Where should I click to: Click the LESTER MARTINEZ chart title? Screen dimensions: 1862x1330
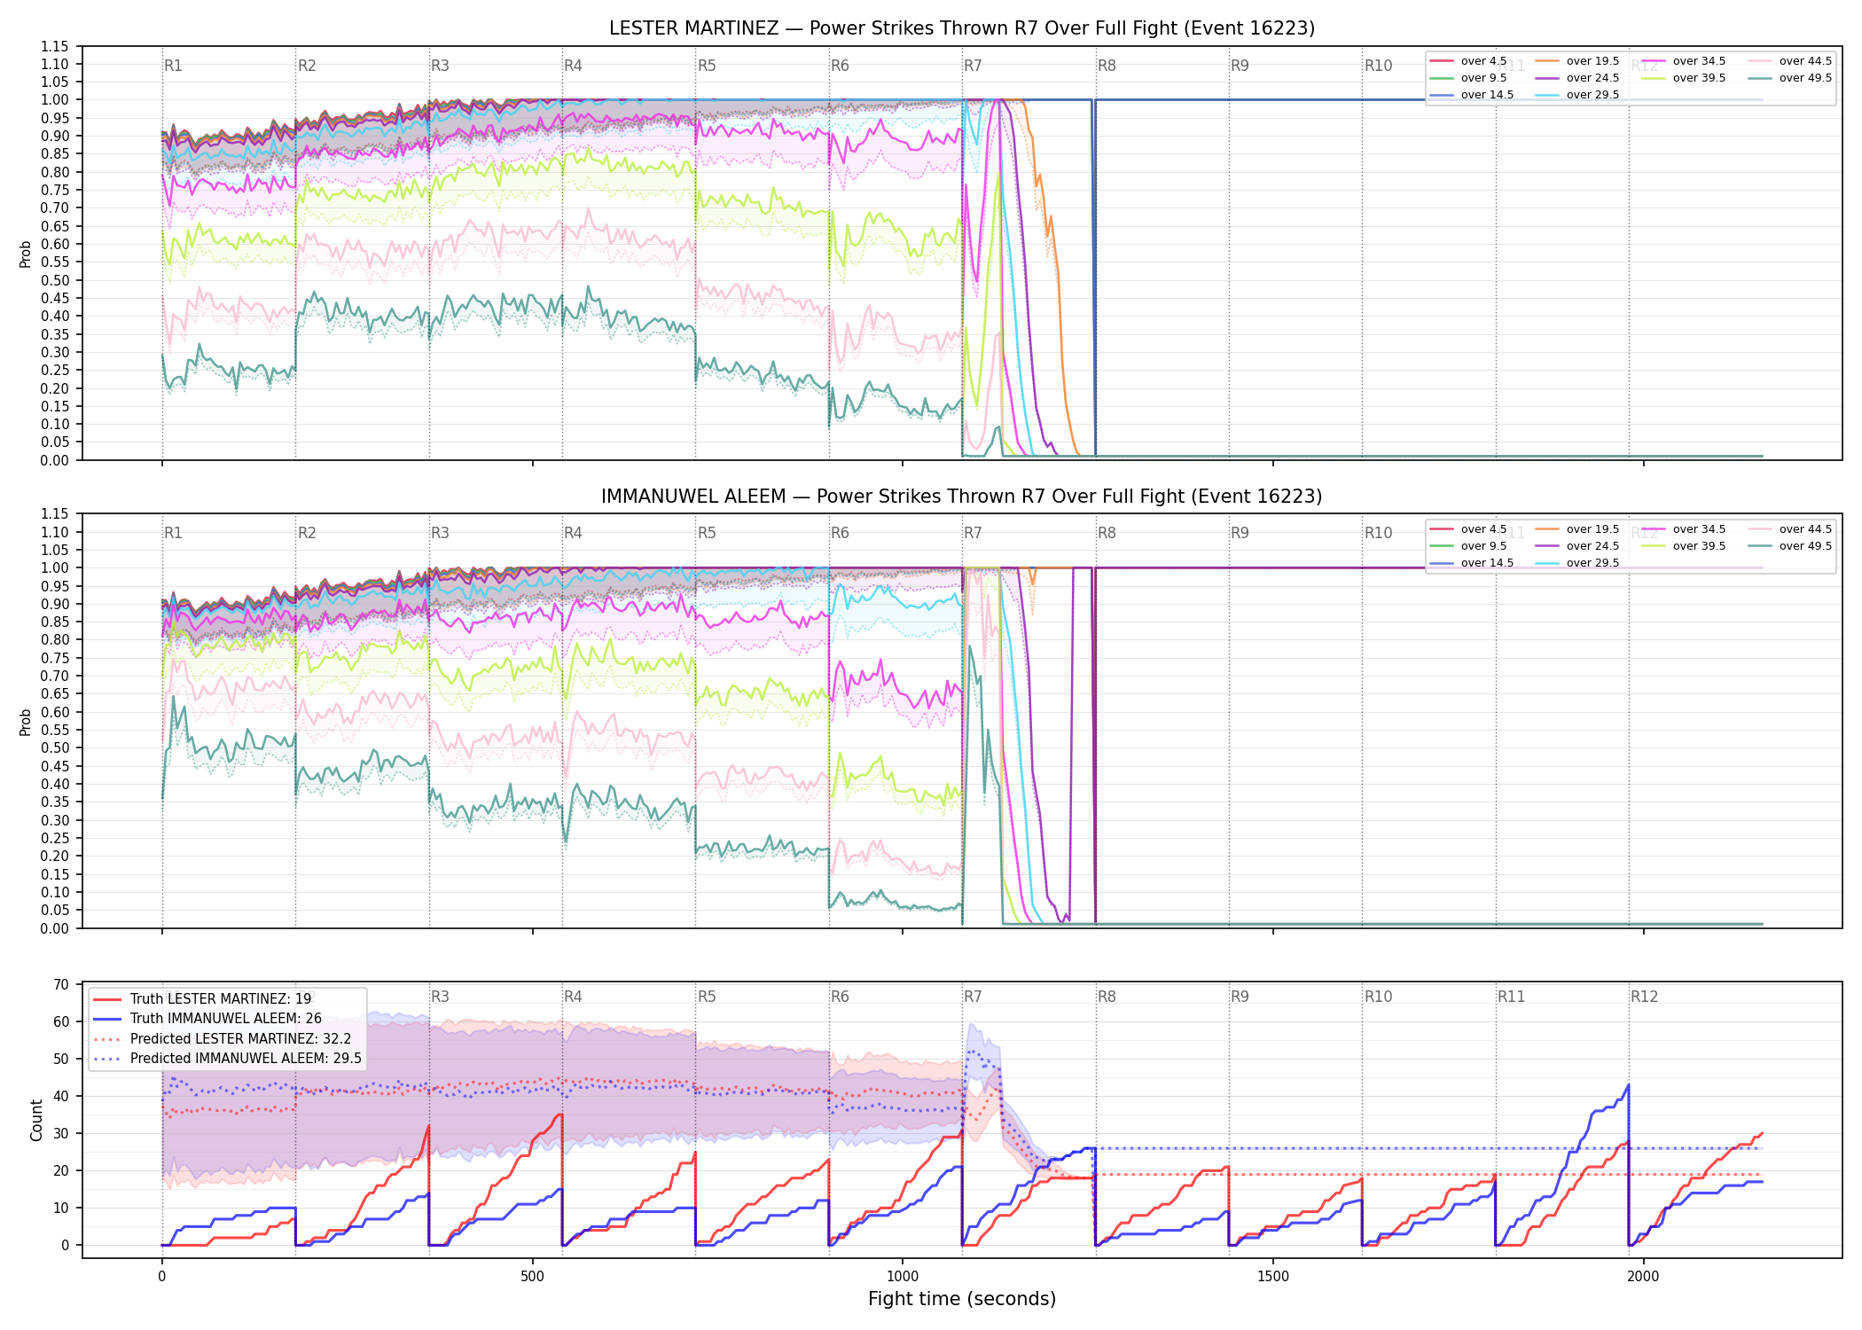click(962, 28)
